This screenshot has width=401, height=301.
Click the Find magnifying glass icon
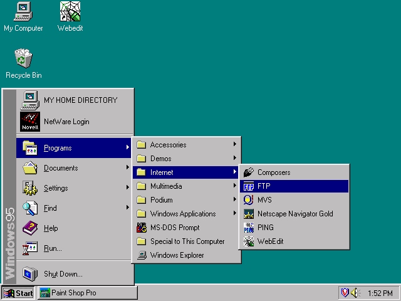pos(30,208)
